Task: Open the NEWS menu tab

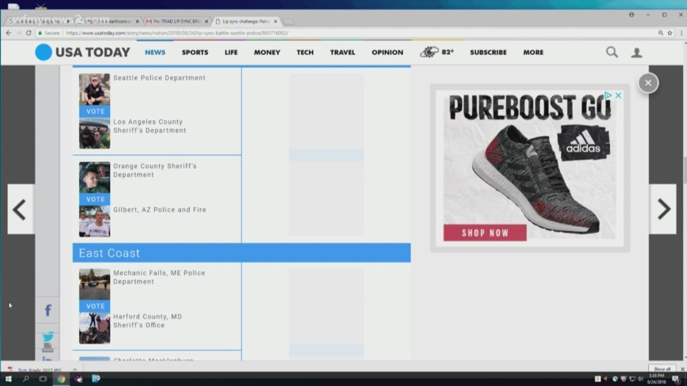Action: pos(155,52)
